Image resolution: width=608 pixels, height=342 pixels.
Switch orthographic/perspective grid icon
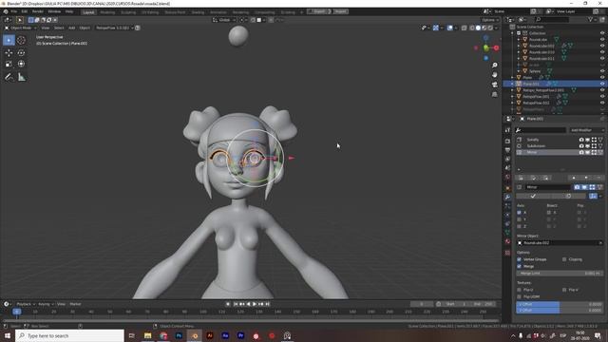pos(494,94)
